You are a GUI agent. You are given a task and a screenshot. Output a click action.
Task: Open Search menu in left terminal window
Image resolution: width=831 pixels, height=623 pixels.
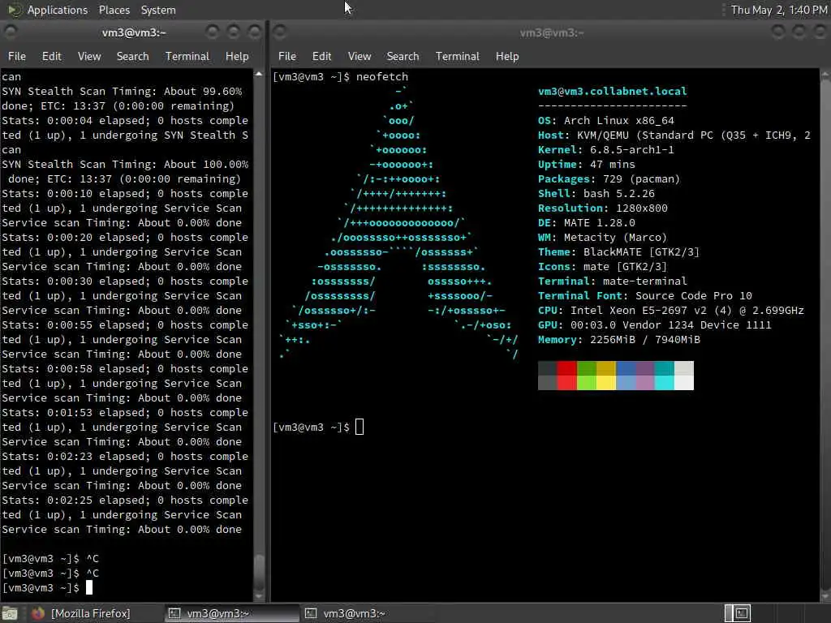132,56
